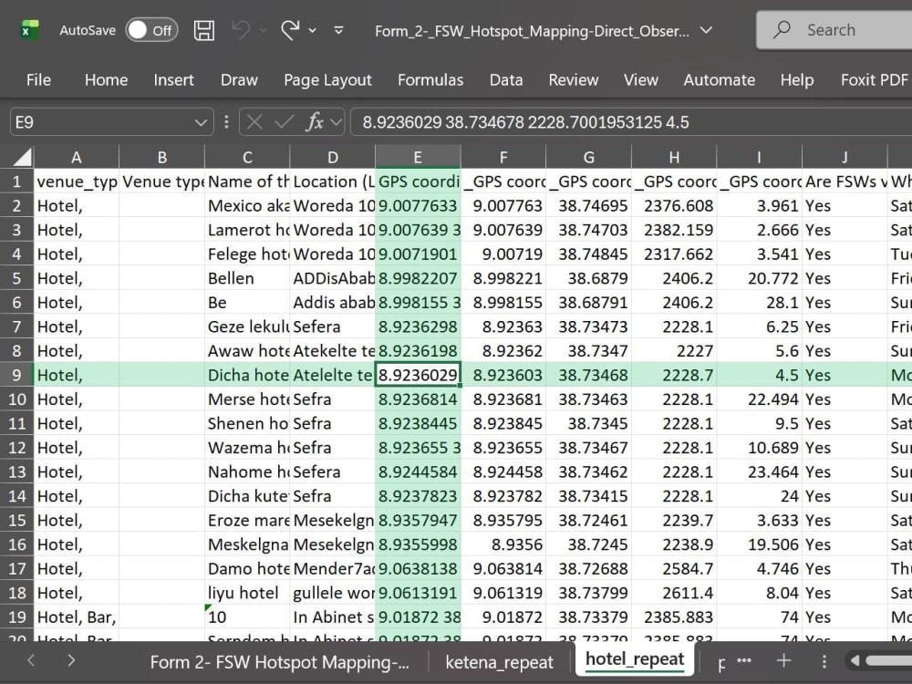Select column E header
Viewport: 912px width, 684px height.
(x=418, y=158)
